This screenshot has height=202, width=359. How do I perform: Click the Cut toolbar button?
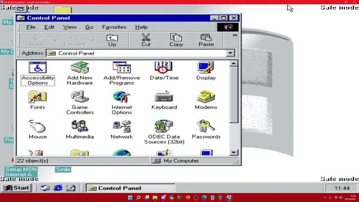point(146,40)
